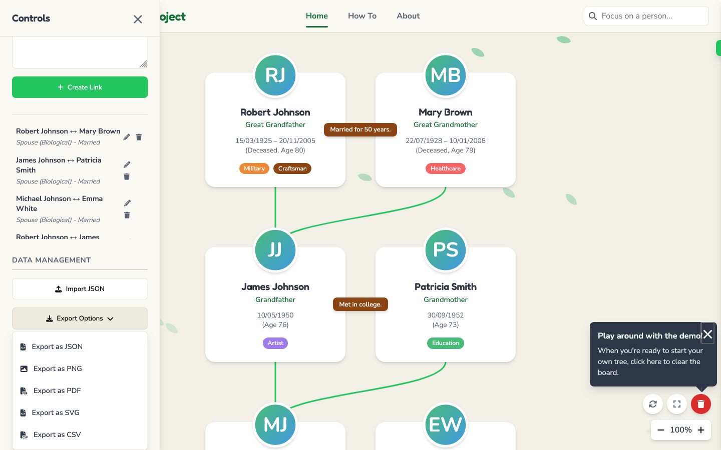721x450 pixels.
Task: Dismiss the demo tooltip
Action: [707, 334]
